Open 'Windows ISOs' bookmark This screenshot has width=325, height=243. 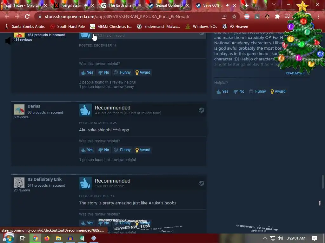201,27
